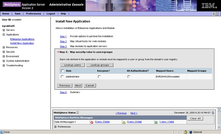Screen dimensions: 221x134
Task: Click the IBM logo
Action: [209, 6]
